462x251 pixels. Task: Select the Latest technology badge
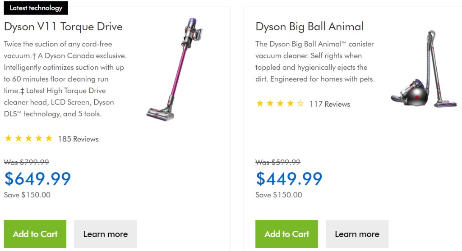36,8
